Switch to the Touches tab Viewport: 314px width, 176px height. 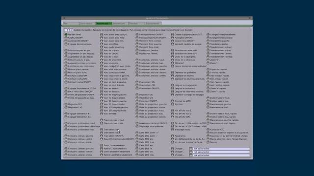tap(136, 23)
